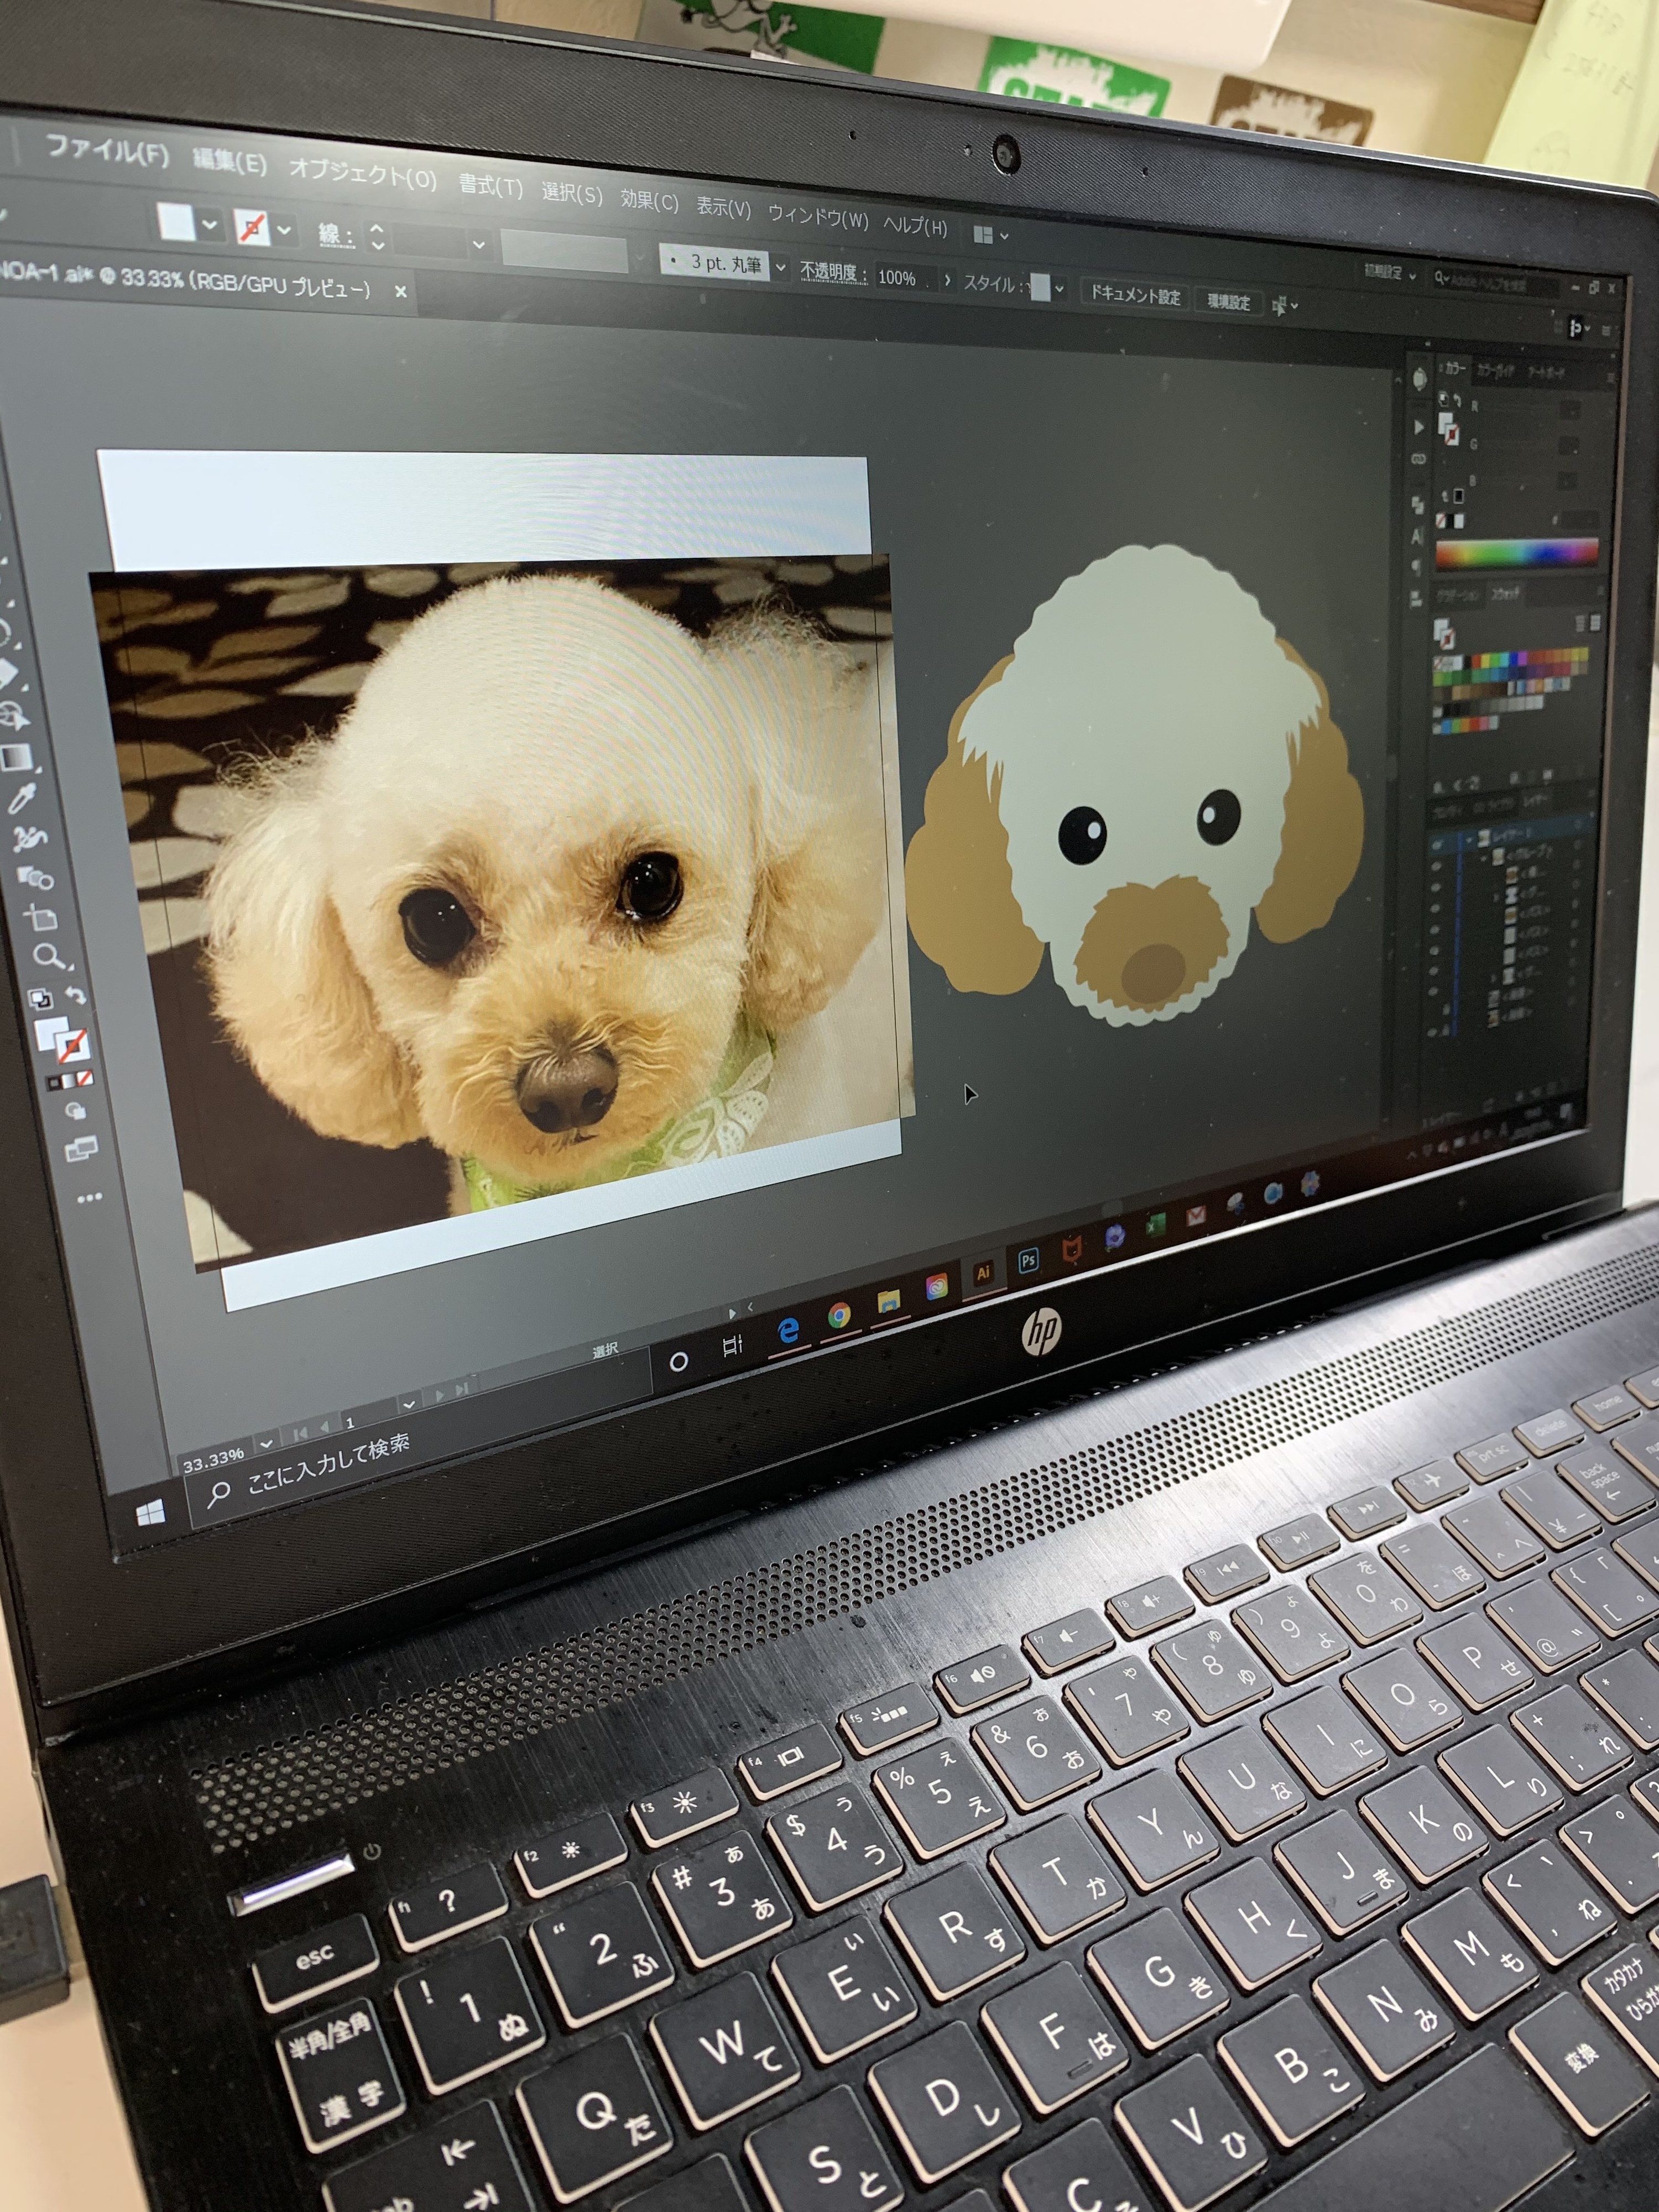Open the Arrange Documents icon
The width and height of the screenshot is (1659, 2212).
click(983, 235)
